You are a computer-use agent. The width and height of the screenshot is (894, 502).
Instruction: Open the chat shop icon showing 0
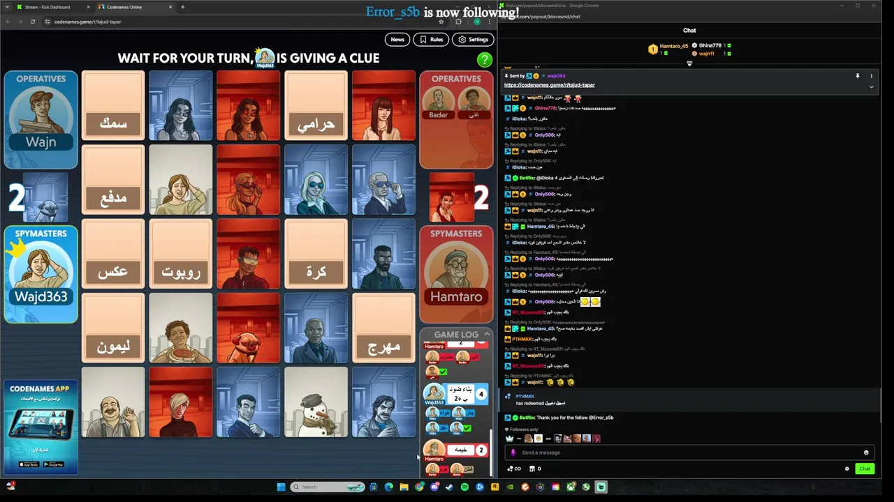(x=535, y=469)
